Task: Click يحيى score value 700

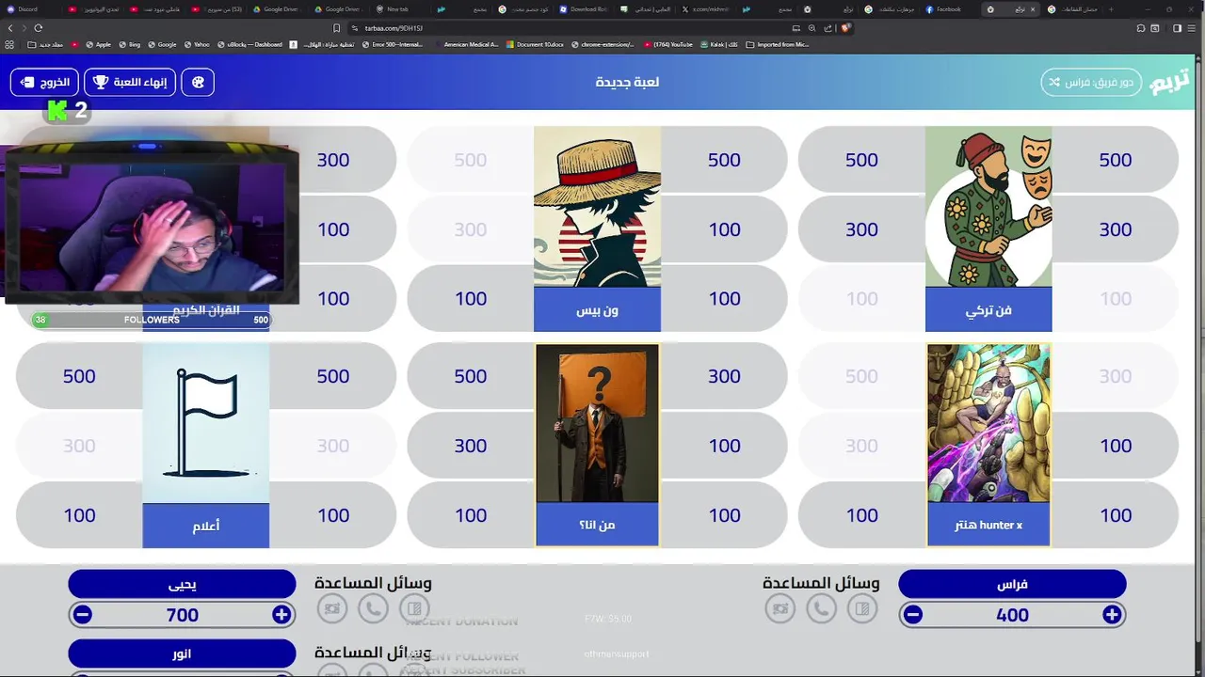Action: coord(183,615)
